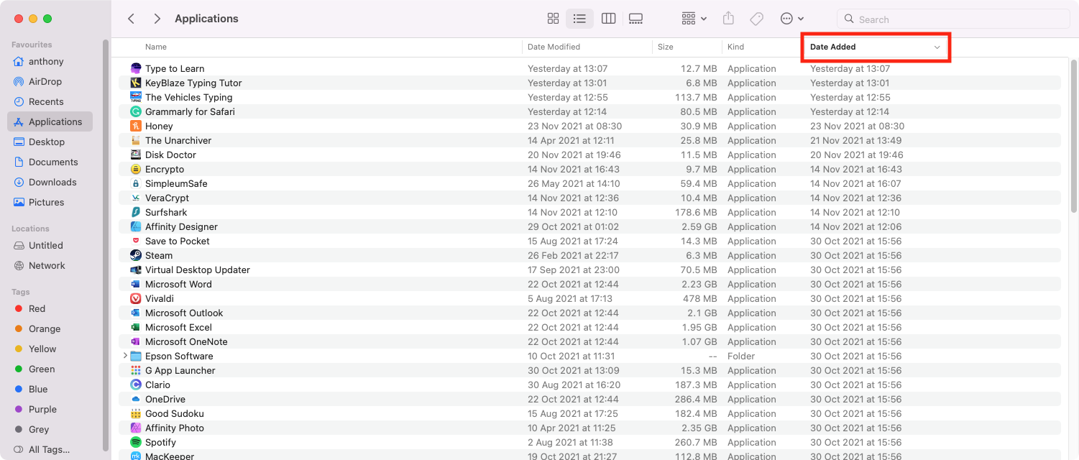Image resolution: width=1079 pixels, height=460 pixels.
Task: Select the Affinity Designer app icon
Action: pyautogui.click(x=136, y=226)
